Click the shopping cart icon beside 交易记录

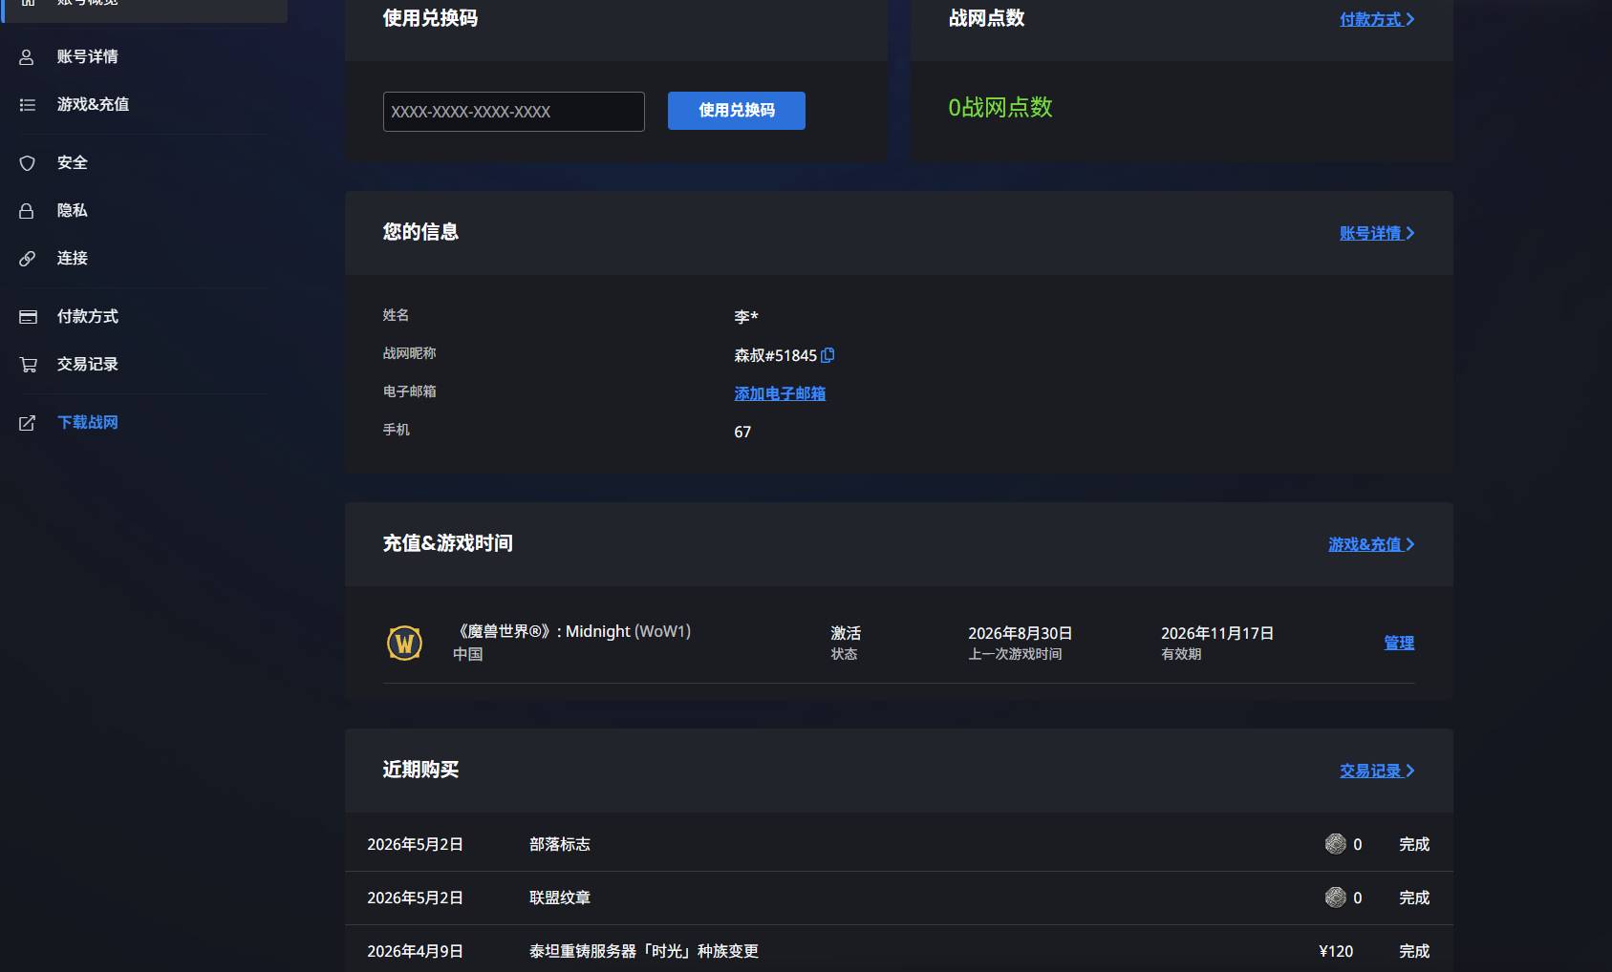coord(28,365)
